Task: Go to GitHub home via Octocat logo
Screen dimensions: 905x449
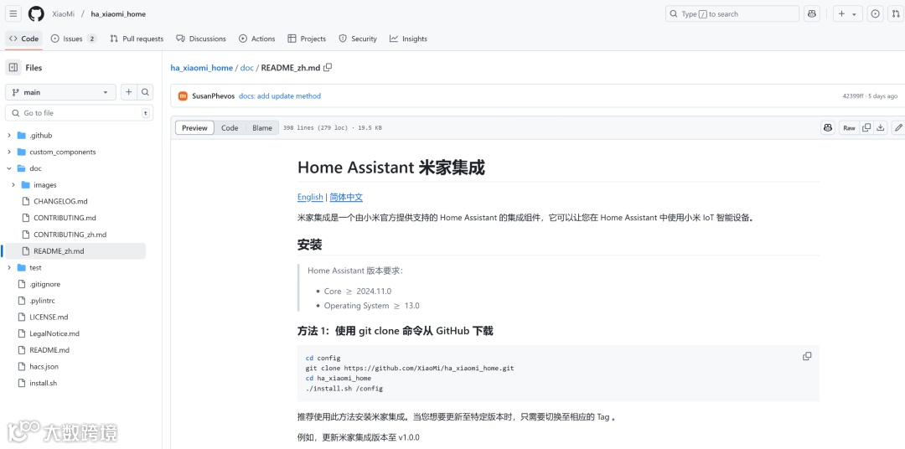Action: coord(36,14)
